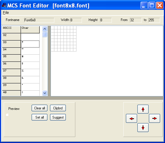Select the ASCII 38 ampersand character row

[x=21, y=80]
